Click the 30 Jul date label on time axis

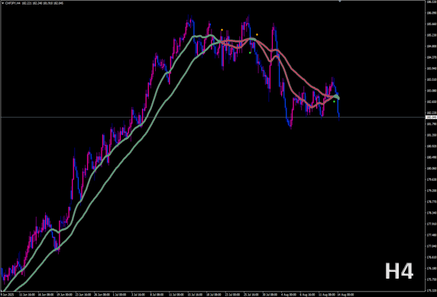click(270, 295)
